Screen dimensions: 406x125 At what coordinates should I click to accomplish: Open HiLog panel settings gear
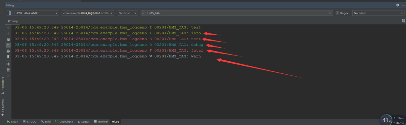tap(397, 5)
